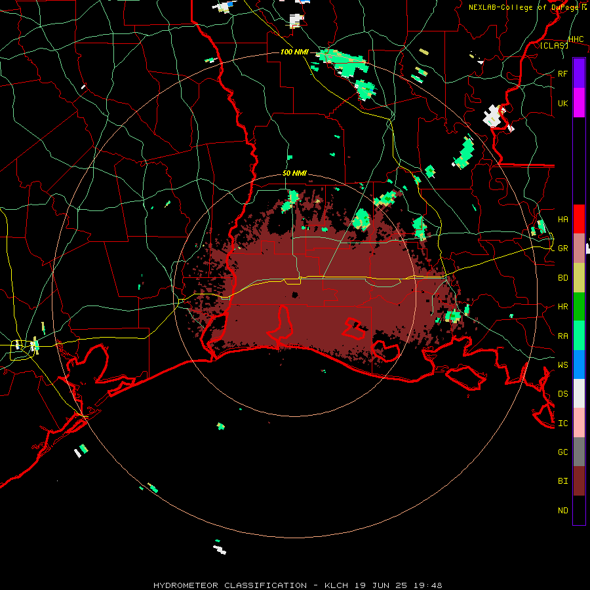Viewport: 590px width, 590px height.
Task: Click the UK legend label
Action: point(562,103)
